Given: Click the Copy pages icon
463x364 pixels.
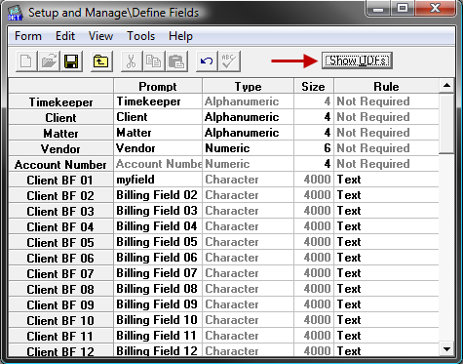Looking at the screenshot, I should 154,61.
